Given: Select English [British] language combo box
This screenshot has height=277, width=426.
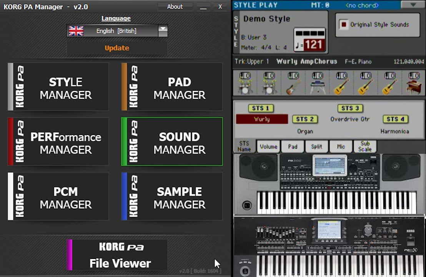Looking at the screenshot, I should click(x=117, y=31).
